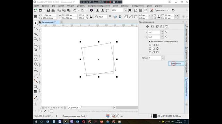222x124 pixels.
Task: Open Windows Start button
Action: pos(35,122)
